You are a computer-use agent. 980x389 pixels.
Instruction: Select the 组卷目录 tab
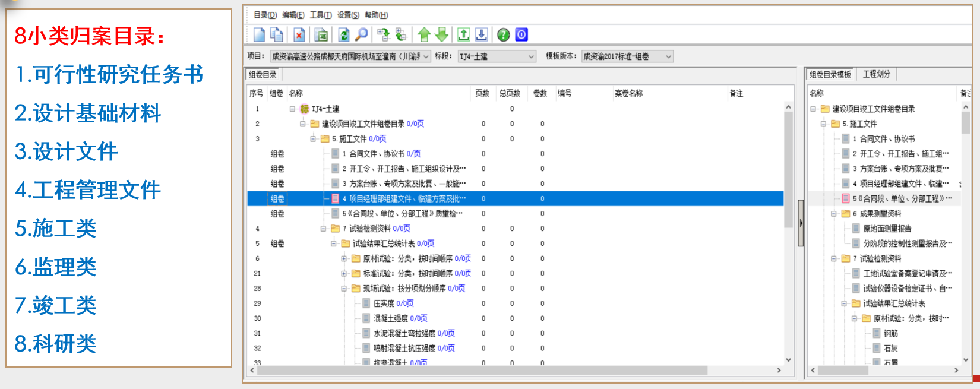click(263, 74)
